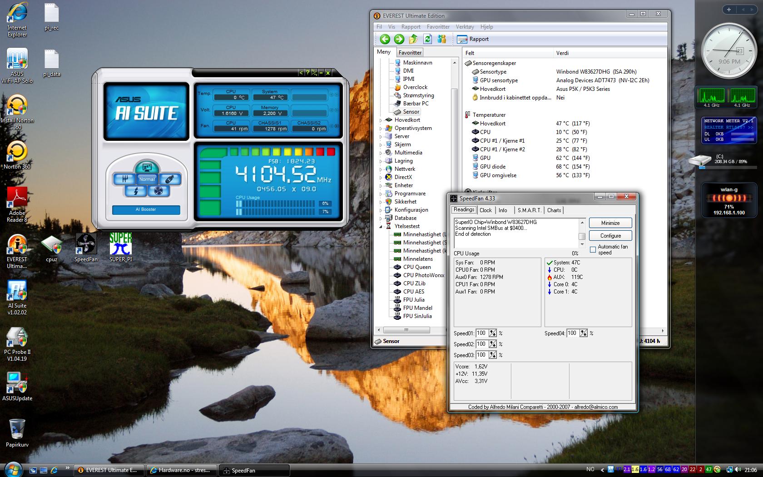Switch to Hardware.no taskbar item
Image resolution: width=763 pixels, height=477 pixels.
click(181, 470)
